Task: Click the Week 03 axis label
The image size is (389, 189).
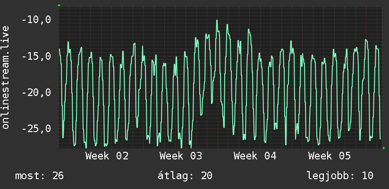Action: pyautogui.click(x=181, y=156)
